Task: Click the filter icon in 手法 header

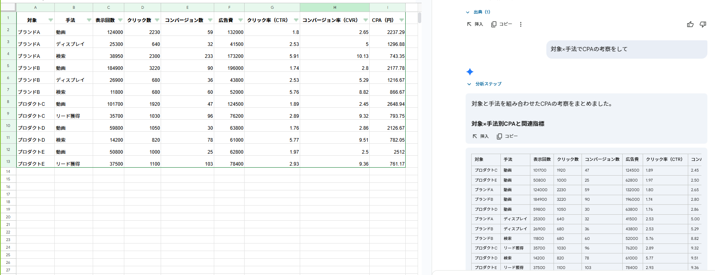Action: point(89,20)
